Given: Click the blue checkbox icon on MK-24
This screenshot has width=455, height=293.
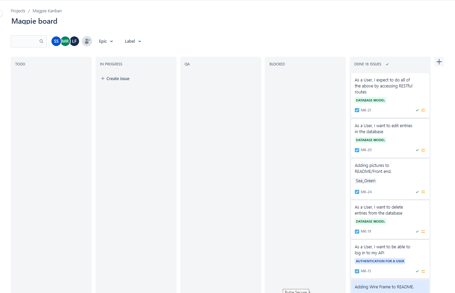Looking at the screenshot, I should tap(357, 192).
